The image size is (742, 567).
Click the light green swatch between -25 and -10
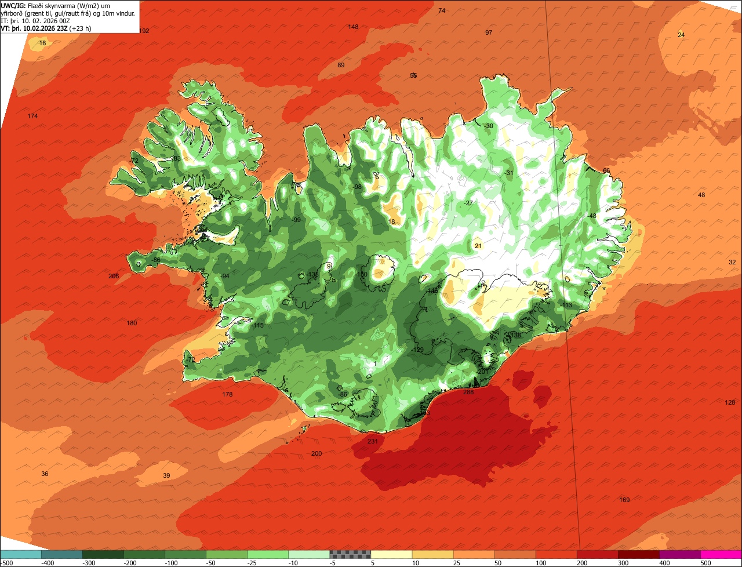[x=268, y=554]
